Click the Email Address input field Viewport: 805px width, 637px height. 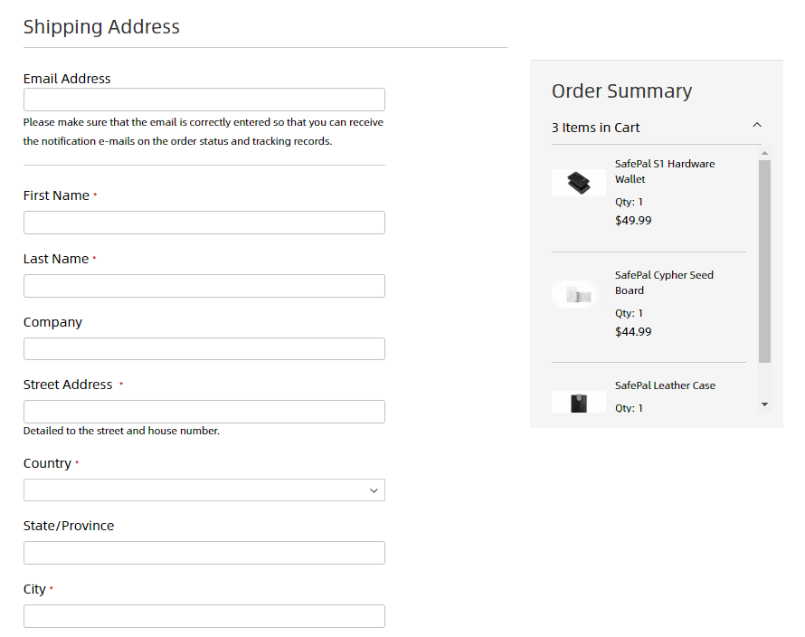point(204,100)
